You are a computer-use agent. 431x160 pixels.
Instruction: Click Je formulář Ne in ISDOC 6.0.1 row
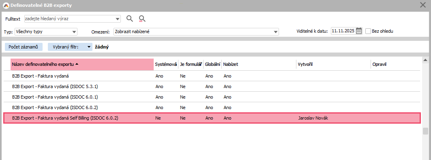coord(183,97)
